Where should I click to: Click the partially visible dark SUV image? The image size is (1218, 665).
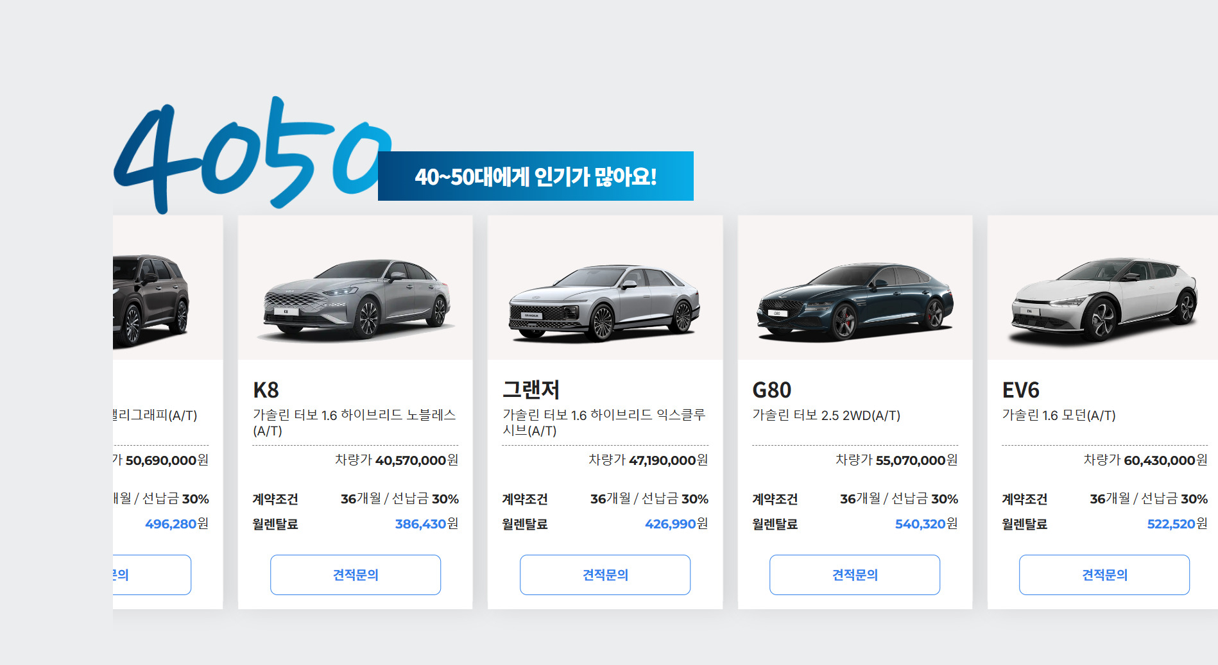[x=151, y=300]
